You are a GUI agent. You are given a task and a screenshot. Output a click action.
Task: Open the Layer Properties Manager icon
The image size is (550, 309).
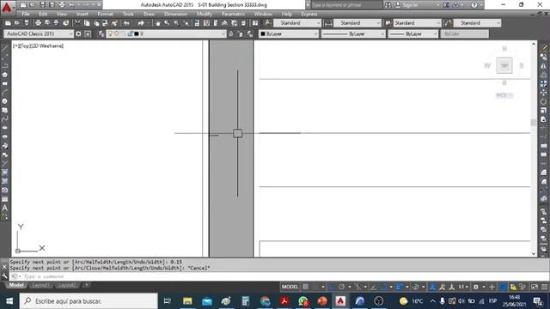point(101,33)
